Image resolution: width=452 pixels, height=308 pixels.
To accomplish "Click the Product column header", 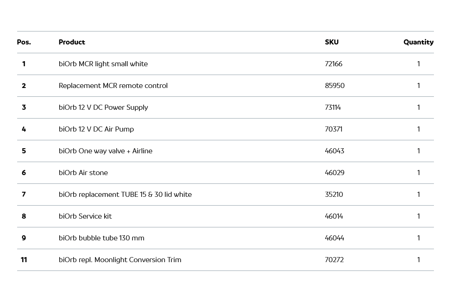I will (x=72, y=42).
